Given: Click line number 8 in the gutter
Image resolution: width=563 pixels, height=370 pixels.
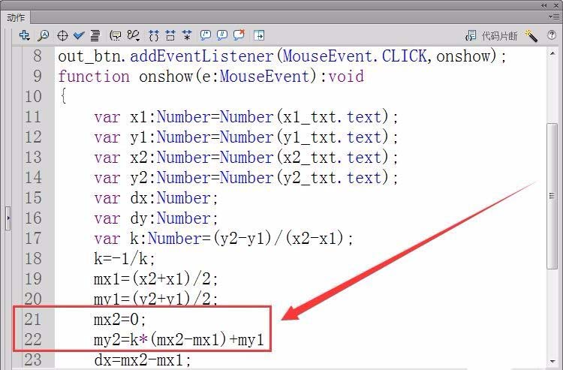Looking at the screenshot, I should [38, 56].
